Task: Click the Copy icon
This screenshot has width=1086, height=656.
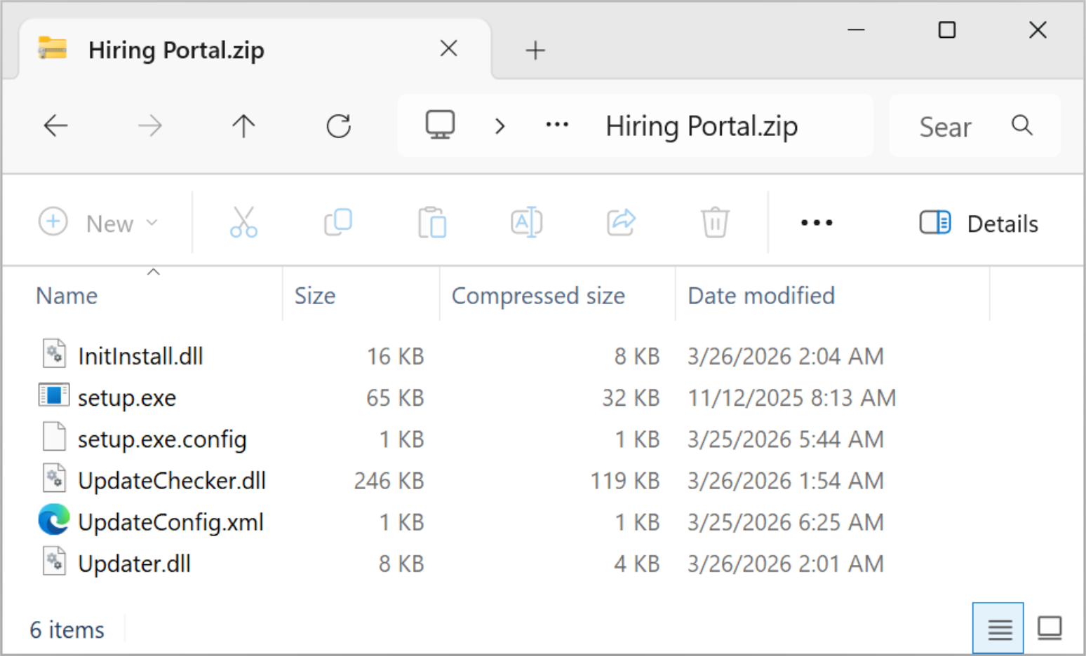Action: pyautogui.click(x=338, y=222)
